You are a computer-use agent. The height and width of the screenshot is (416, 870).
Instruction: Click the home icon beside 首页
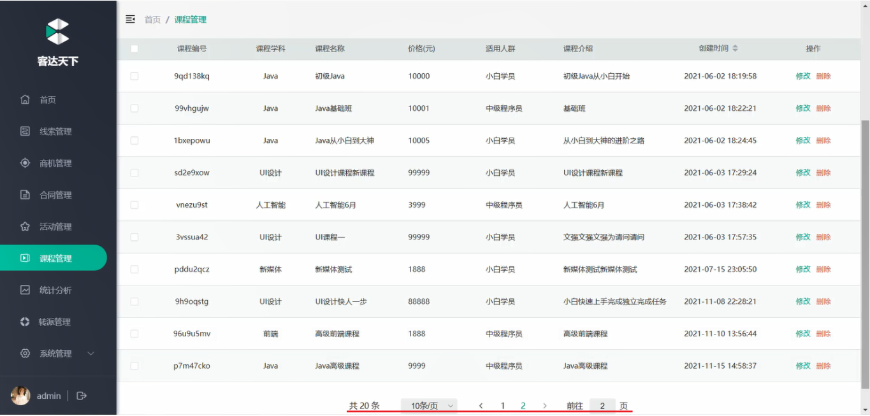[25, 99]
